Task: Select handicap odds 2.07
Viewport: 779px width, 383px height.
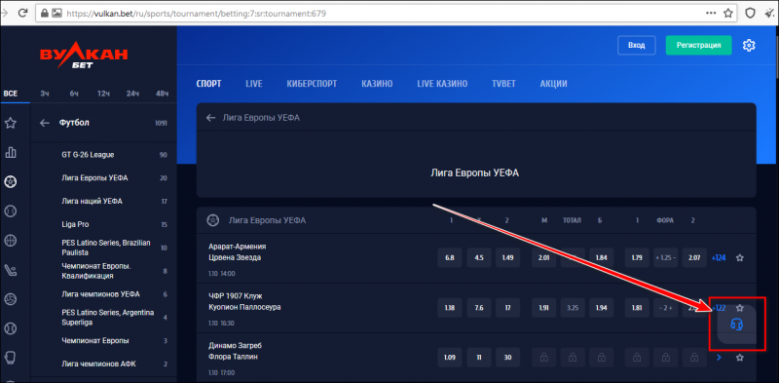Action: 694,258
